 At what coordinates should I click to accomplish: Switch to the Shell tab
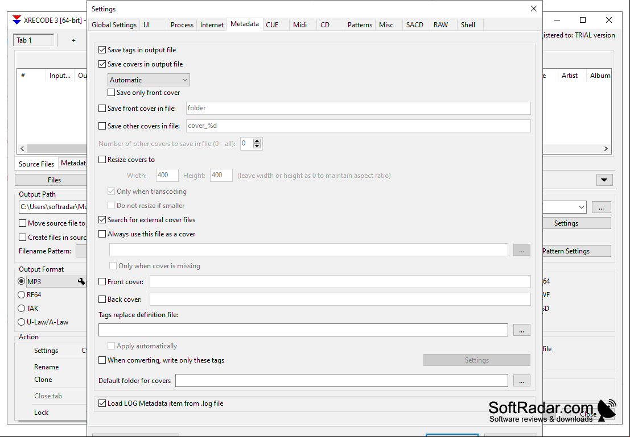pos(470,25)
